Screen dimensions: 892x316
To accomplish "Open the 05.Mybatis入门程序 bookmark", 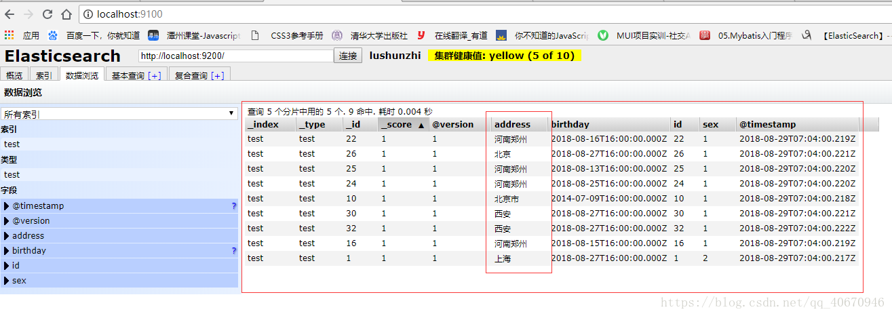I will click(x=745, y=35).
